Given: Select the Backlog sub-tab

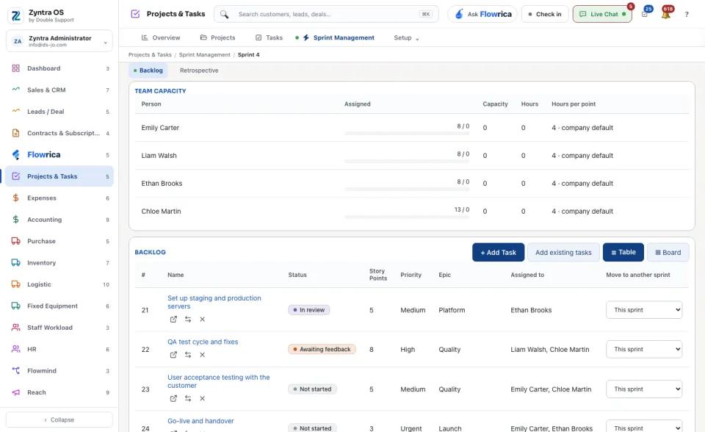Looking at the screenshot, I should (x=148, y=71).
